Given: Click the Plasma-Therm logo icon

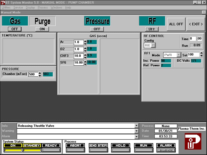Looking at the screenshot, I should [193, 141].
